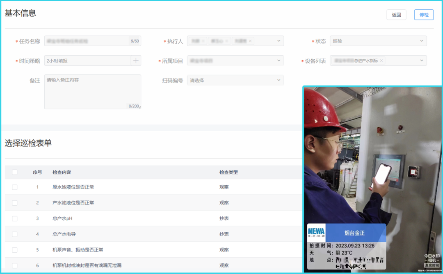
Task: Toggle the select-all checkbox in table header
Action: tap(15, 172)
